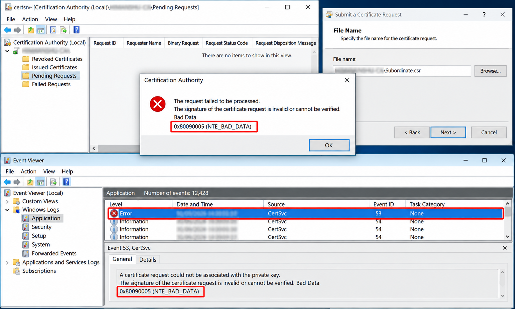Select the Error event 53 row
Image resolution: width=515 pixels, height=309 pixels.
pos(305,213)
